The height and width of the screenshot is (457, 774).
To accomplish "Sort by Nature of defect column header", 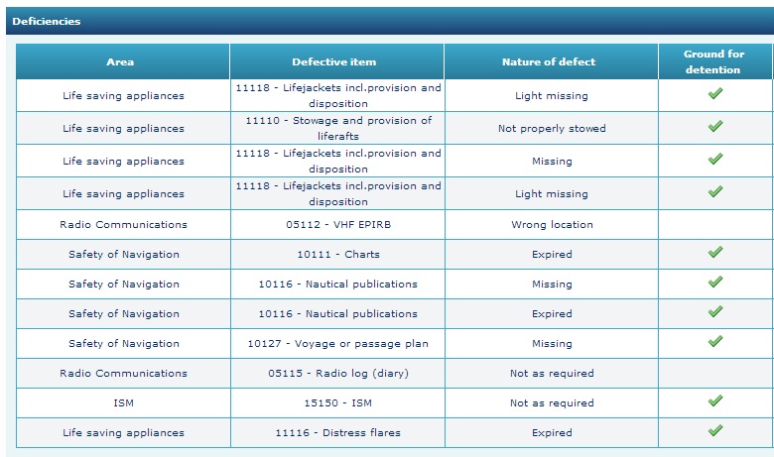I will coord(551,61).
